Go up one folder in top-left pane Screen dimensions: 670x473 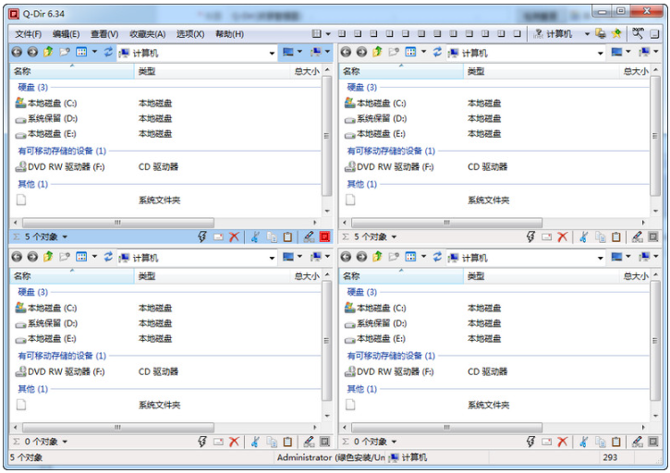48,52
